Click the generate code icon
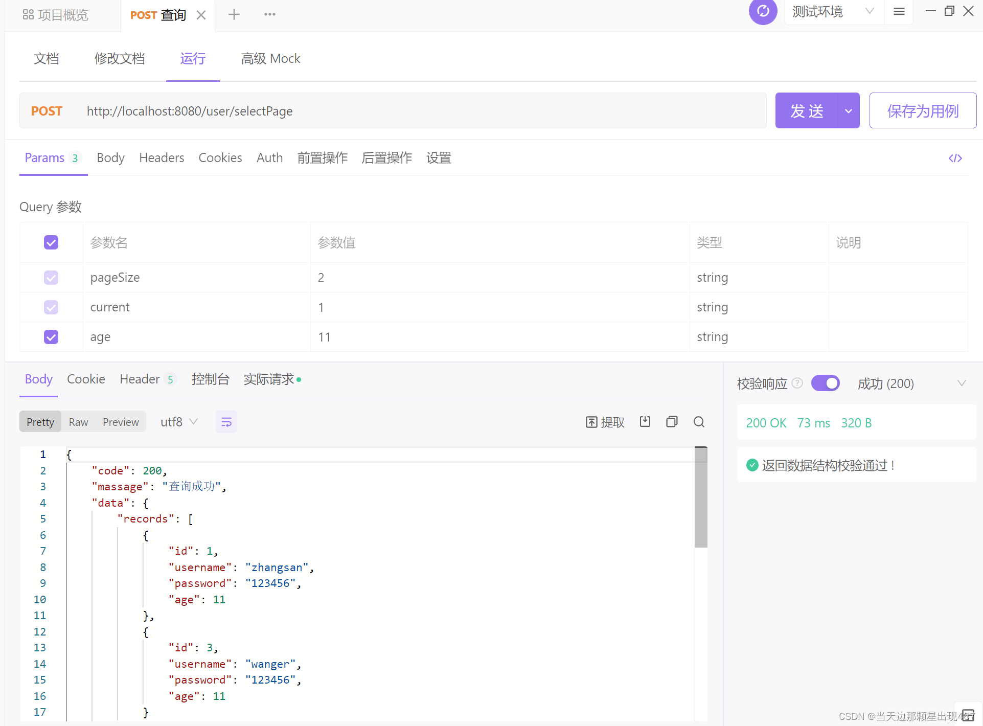Viewport: 983px width, 726px height. point(955,158)
